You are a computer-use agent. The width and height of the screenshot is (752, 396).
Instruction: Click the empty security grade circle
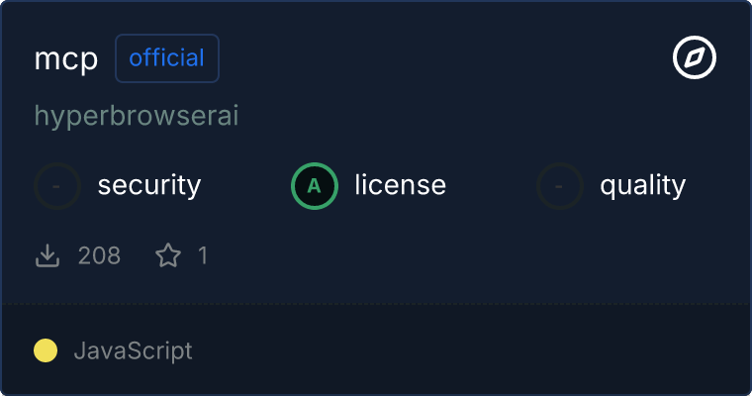(57, 185)
